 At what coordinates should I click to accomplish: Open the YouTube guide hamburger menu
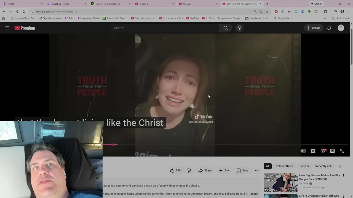(7, 28)
